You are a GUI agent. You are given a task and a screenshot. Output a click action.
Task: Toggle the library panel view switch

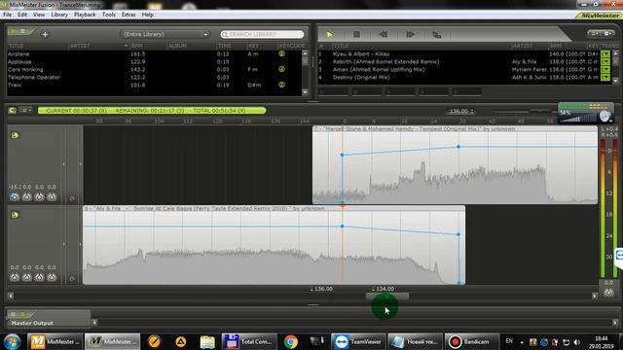18,31
